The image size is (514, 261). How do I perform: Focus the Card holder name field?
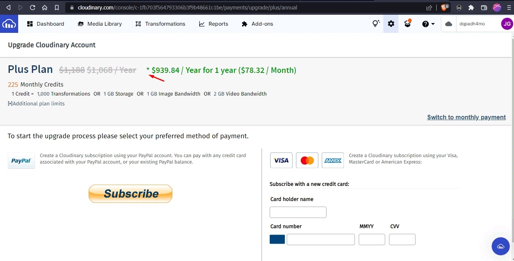298,212
